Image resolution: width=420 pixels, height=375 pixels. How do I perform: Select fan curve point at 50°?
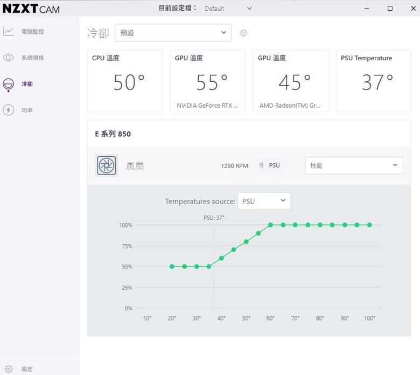246,242
